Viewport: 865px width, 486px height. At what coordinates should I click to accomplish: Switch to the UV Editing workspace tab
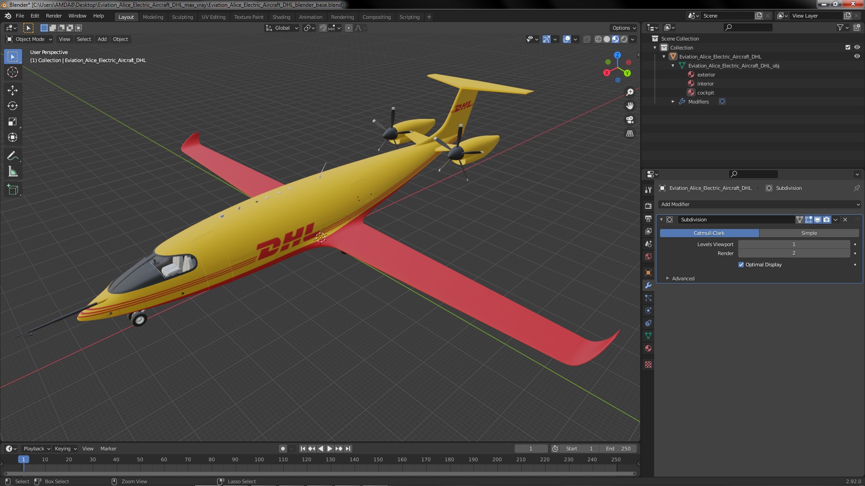pyautogui.click(x=214, y=17)
